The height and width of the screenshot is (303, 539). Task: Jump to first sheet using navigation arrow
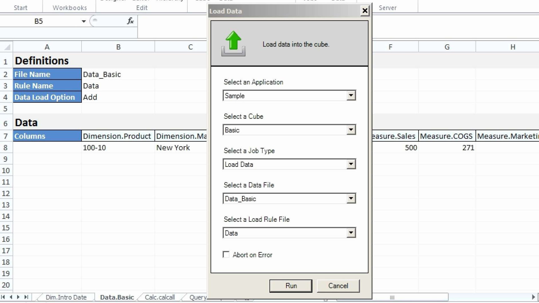pos(3,297)
